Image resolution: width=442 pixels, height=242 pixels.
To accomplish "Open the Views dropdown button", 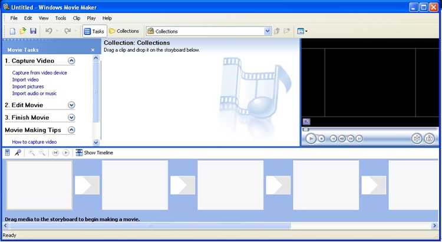I will tap(302, 31).
